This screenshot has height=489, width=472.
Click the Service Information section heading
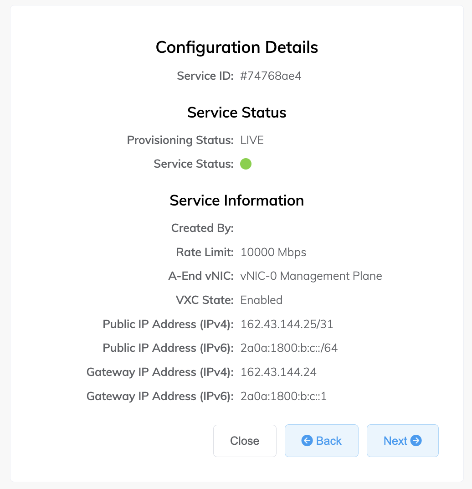[x=236, y=200]
